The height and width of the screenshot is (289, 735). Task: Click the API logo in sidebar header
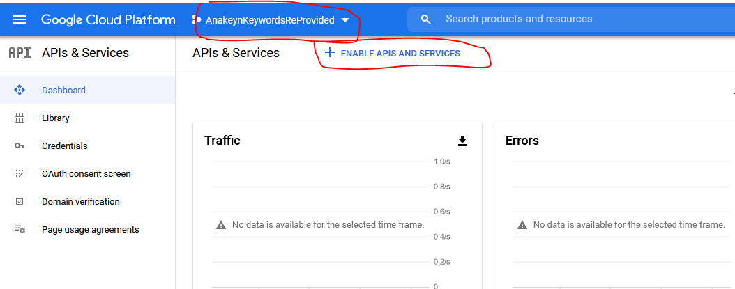pos(20,53)
